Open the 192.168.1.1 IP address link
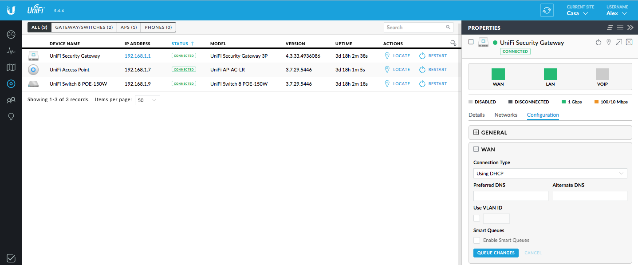The width and height of the screenshot is (638, 265). (x=138, y=56)
